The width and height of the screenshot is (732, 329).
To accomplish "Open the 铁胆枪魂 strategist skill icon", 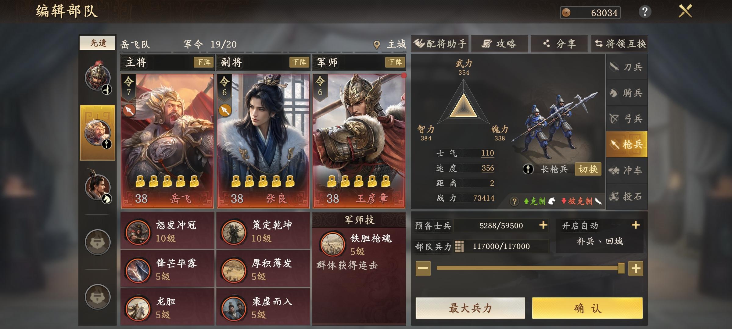I will tap(332, 245).
